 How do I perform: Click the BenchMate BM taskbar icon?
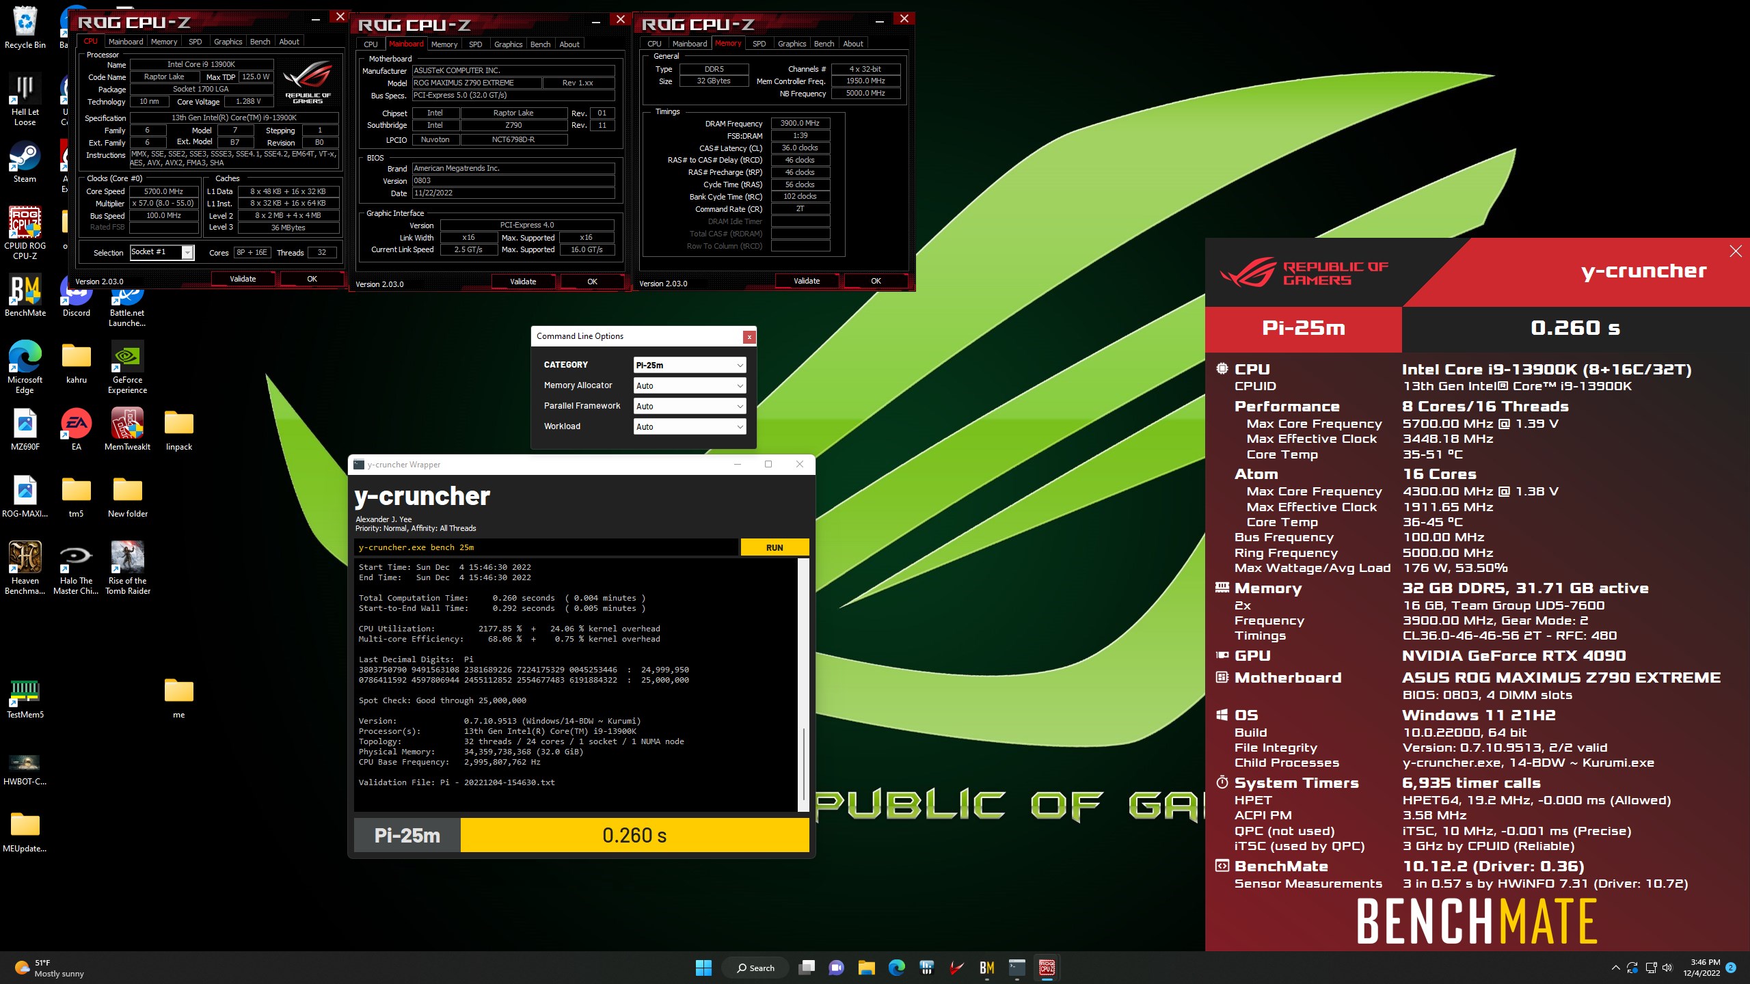pyautogui.click(x=987, y=968)
